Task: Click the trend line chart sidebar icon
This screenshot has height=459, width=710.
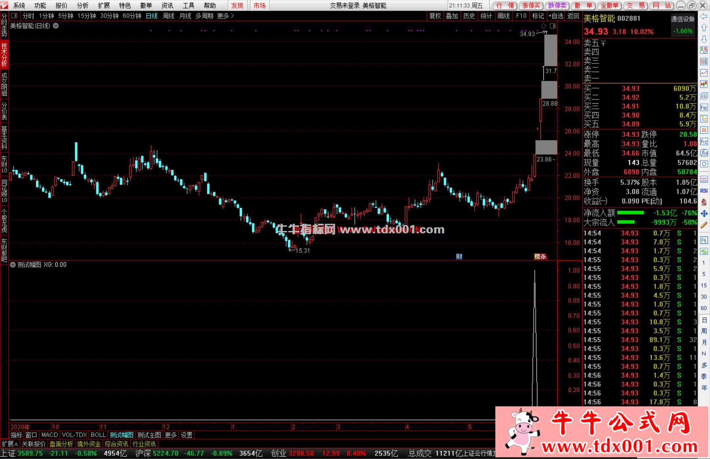Action: (x=704, y=73)
